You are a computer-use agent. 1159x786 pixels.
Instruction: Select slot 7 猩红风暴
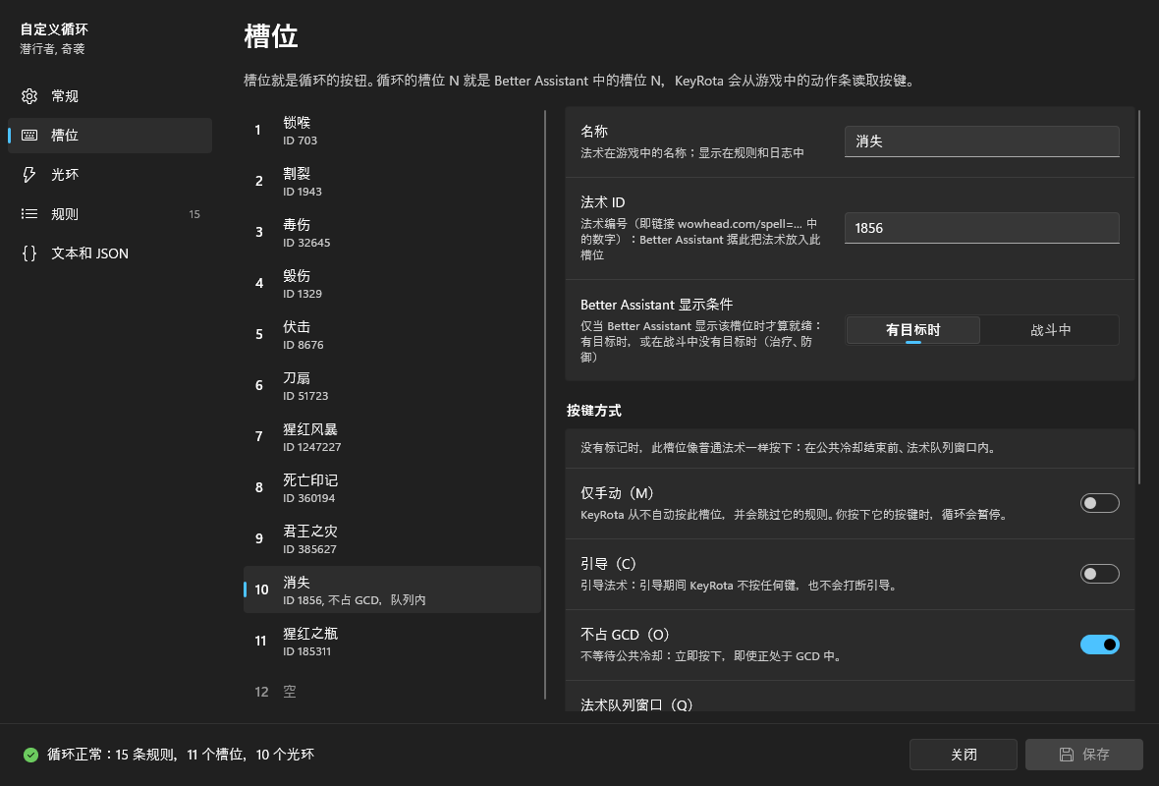click(x=393, y=437)
